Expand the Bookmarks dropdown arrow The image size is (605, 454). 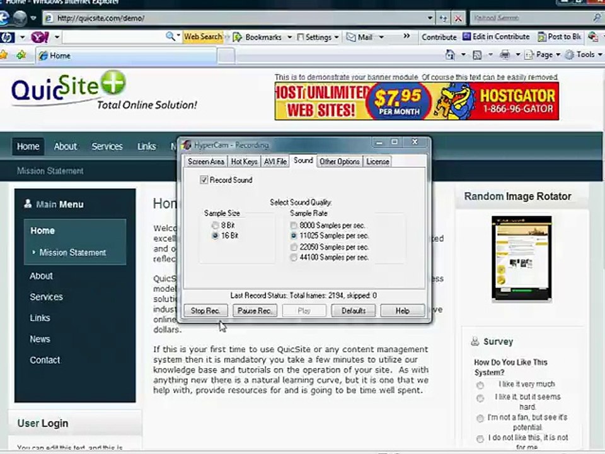tap(289, 37)
